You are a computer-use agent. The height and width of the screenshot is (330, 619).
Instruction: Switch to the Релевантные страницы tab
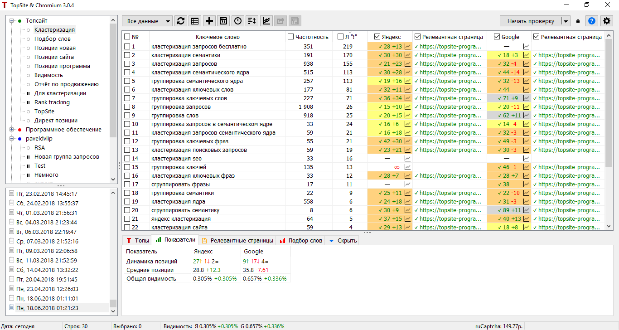tap(237, 240)
